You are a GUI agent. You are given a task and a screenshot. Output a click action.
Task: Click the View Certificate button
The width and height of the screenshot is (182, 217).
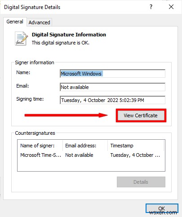click(141, 115)
